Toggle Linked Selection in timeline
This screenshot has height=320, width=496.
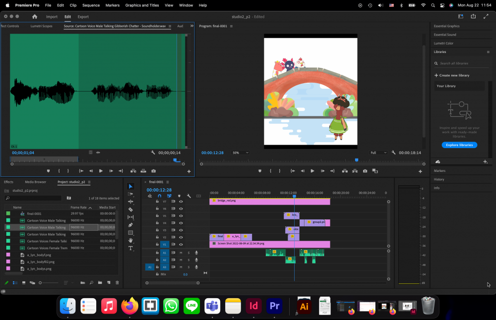coord(169,196)
